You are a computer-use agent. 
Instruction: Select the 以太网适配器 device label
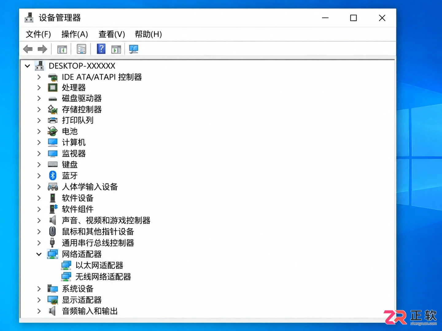click(99, 265)
